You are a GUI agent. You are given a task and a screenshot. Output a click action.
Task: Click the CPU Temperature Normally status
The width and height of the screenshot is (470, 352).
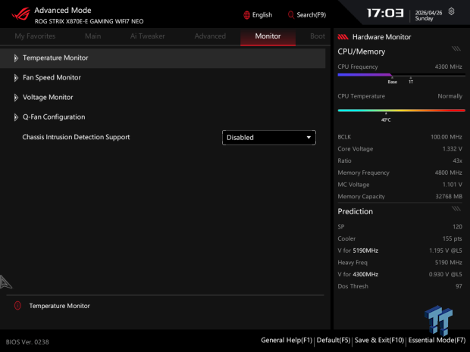(450, 96)
